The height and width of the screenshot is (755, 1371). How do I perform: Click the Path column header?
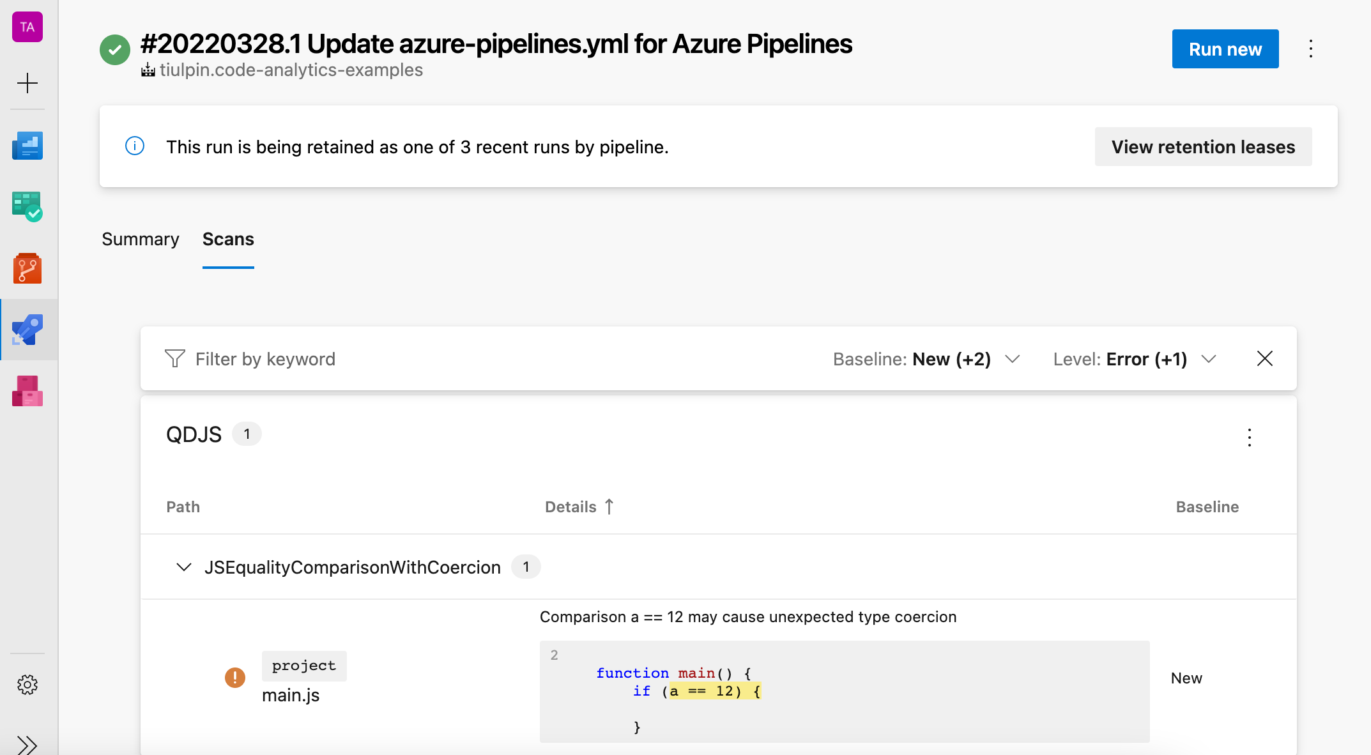[183, 507]
